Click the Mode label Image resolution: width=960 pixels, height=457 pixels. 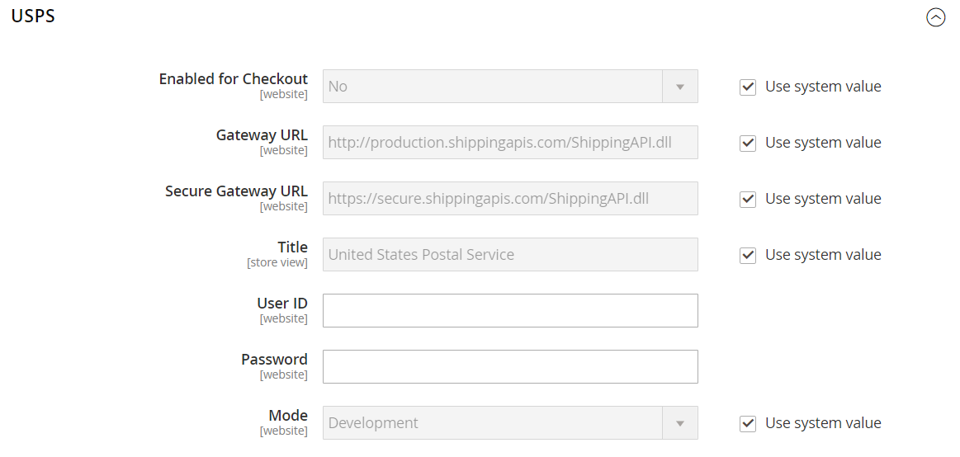tap(288, 416)
